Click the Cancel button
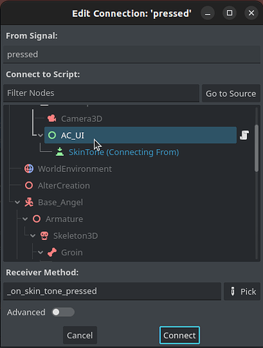 (80, 335)
